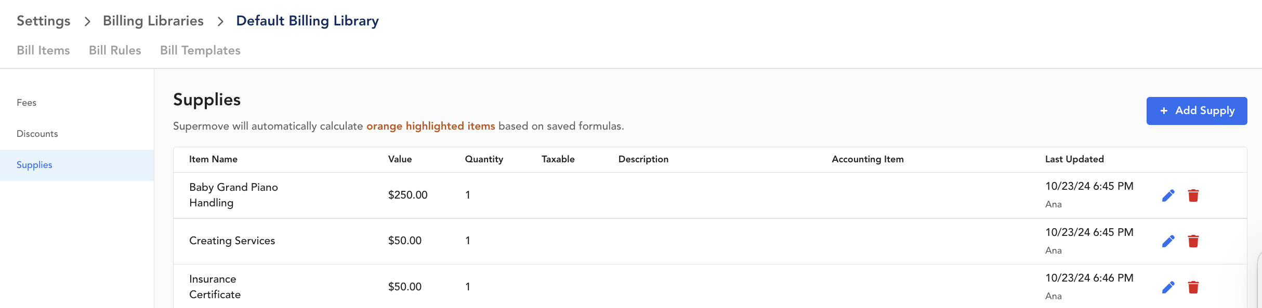Select Fees in the sidebar
The width and height of the screenshot is (1262, 308).
[27, 103]
